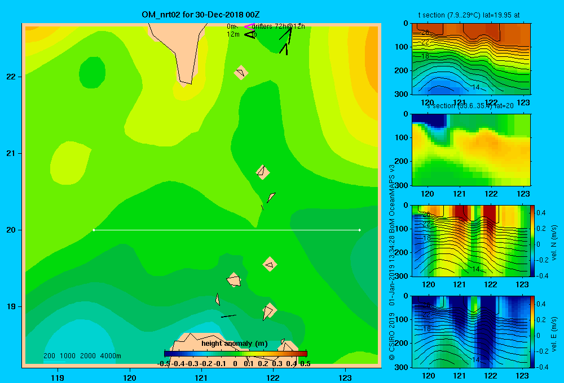564x383 pixels.
Task: Click the 'vel. N (m/s)' axis label
Action: click(x=554, y=243)
